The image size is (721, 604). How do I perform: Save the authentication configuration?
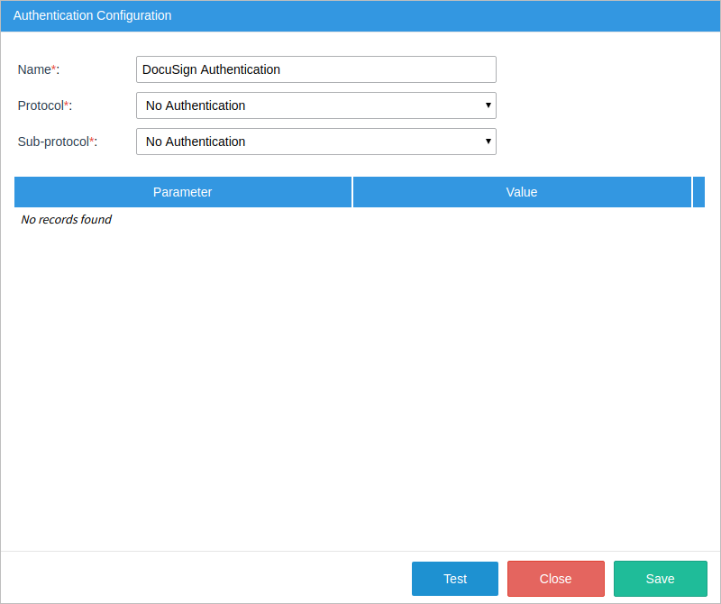[x=660, y=579]
